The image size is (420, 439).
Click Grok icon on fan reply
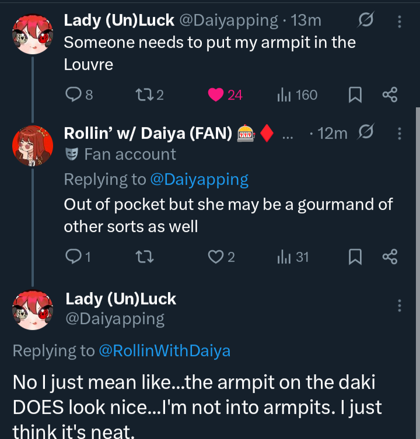(x=366, y=134)
